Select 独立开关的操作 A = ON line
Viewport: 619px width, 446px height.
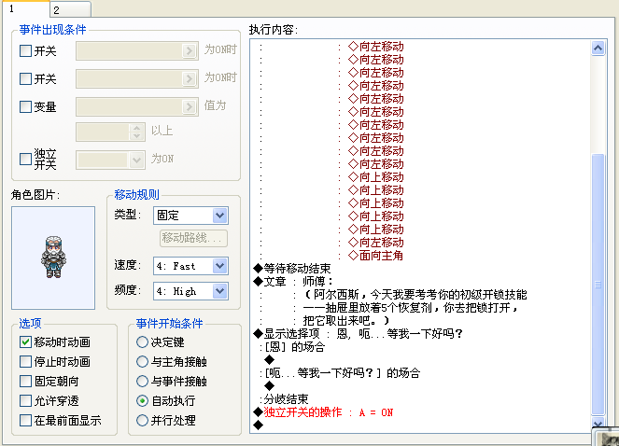tap(323, 412)
